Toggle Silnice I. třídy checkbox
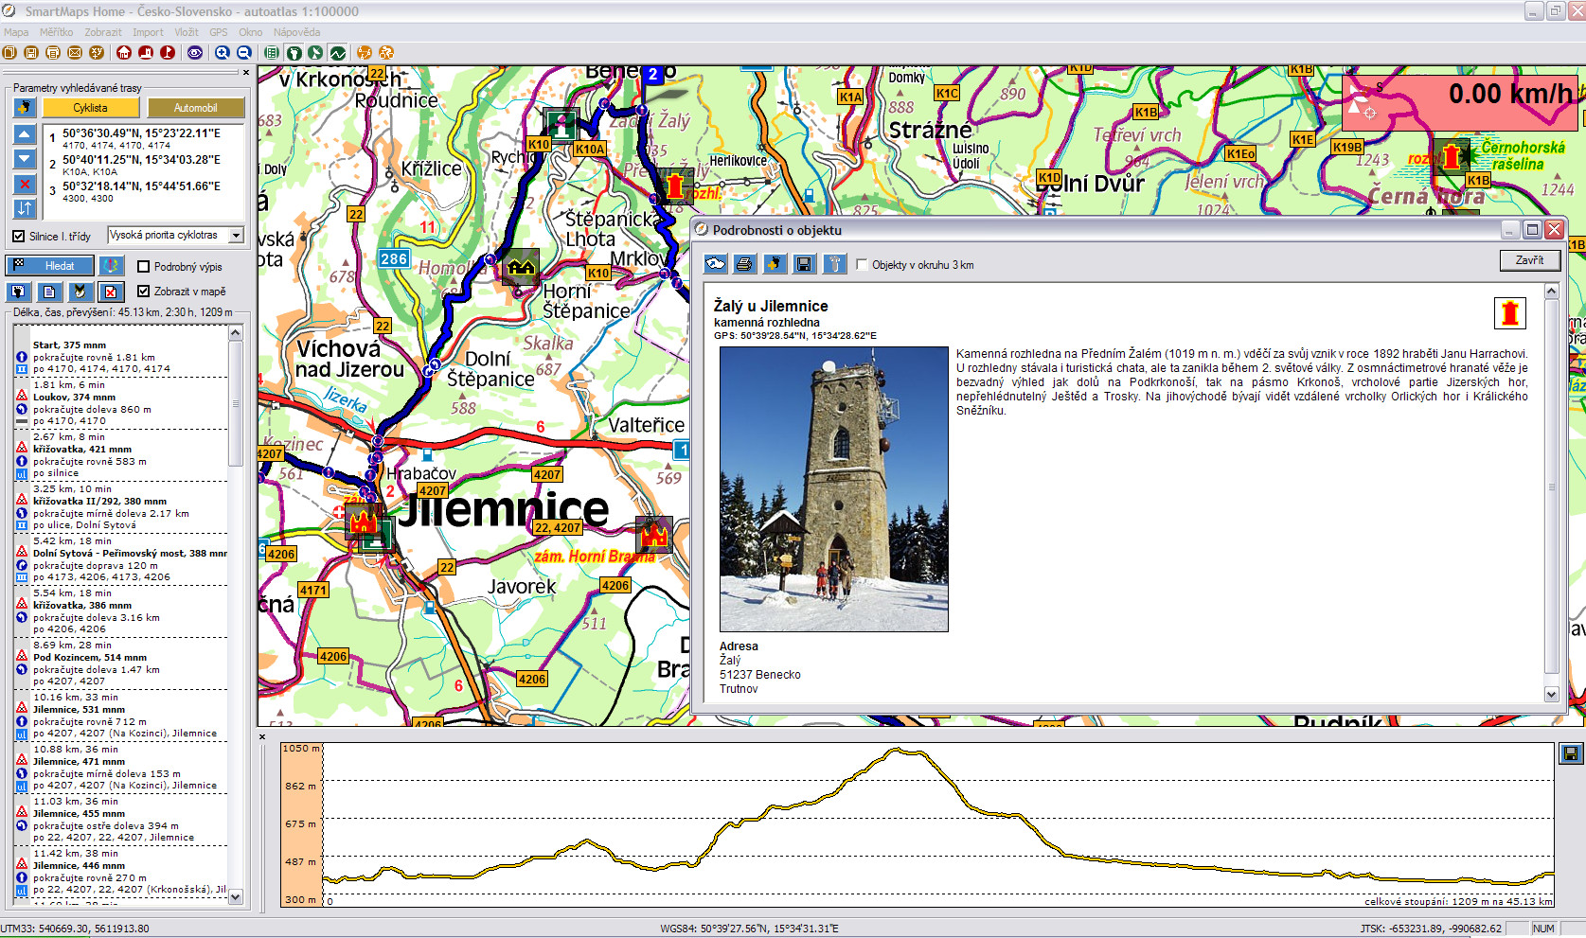The width and height of the screenshot is (1586, 938). [19, 236]
